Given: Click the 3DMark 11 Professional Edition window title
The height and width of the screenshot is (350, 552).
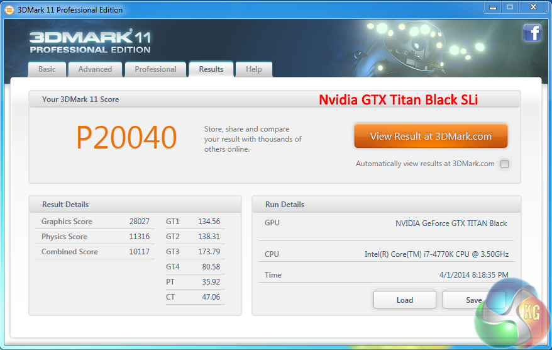Looking at the screenshot, I should pos(70,10).
